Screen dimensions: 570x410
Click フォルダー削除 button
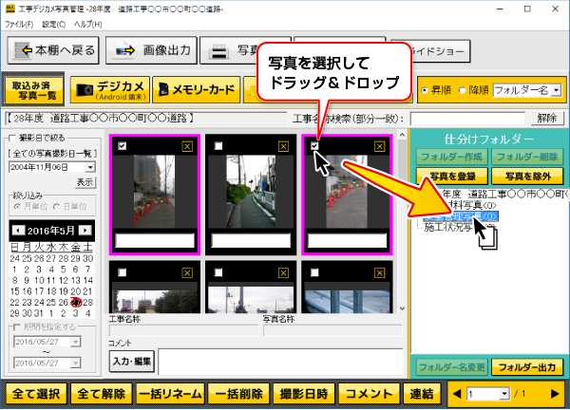click(x=527, y=157)
